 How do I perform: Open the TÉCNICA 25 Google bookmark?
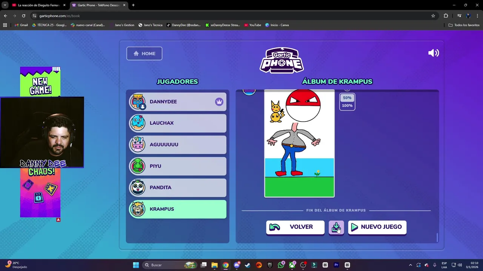pos(49,25)
